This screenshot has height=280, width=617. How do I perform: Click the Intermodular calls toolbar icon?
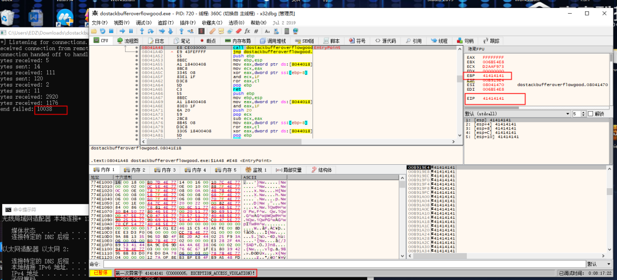coord(276,31)
